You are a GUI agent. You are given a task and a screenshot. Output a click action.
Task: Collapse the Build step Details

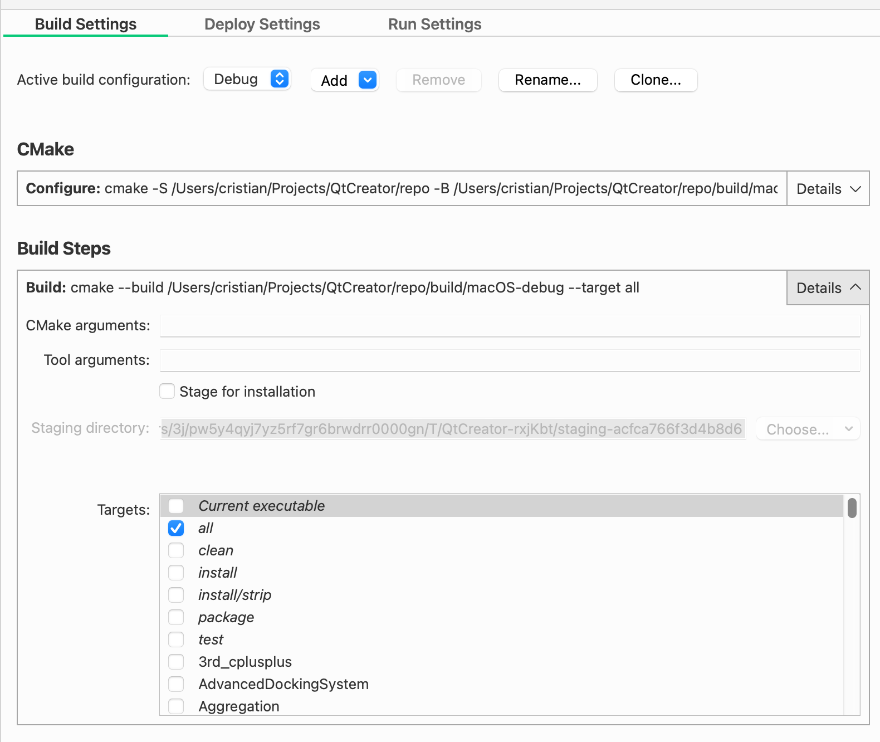828,288
